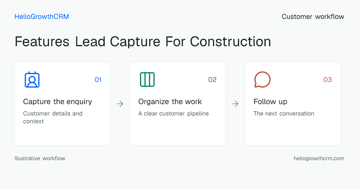This screenshot has height=189, width=360.
Task: Click the arrow after Organize the work card
Action: click(235, 104)
